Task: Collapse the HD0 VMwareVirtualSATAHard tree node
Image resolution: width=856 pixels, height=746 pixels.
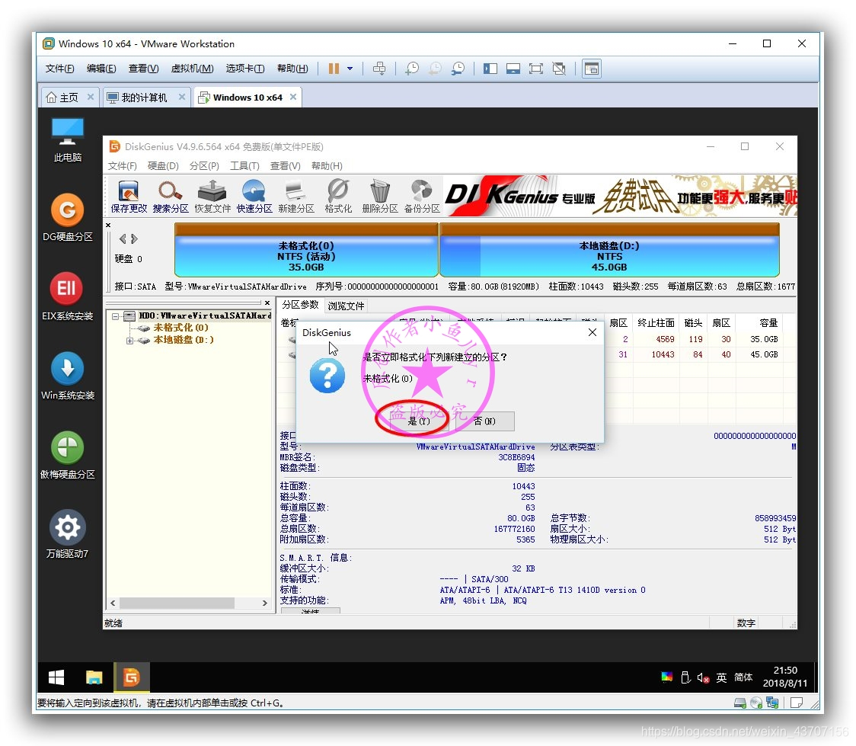Action: click(115, 315)
